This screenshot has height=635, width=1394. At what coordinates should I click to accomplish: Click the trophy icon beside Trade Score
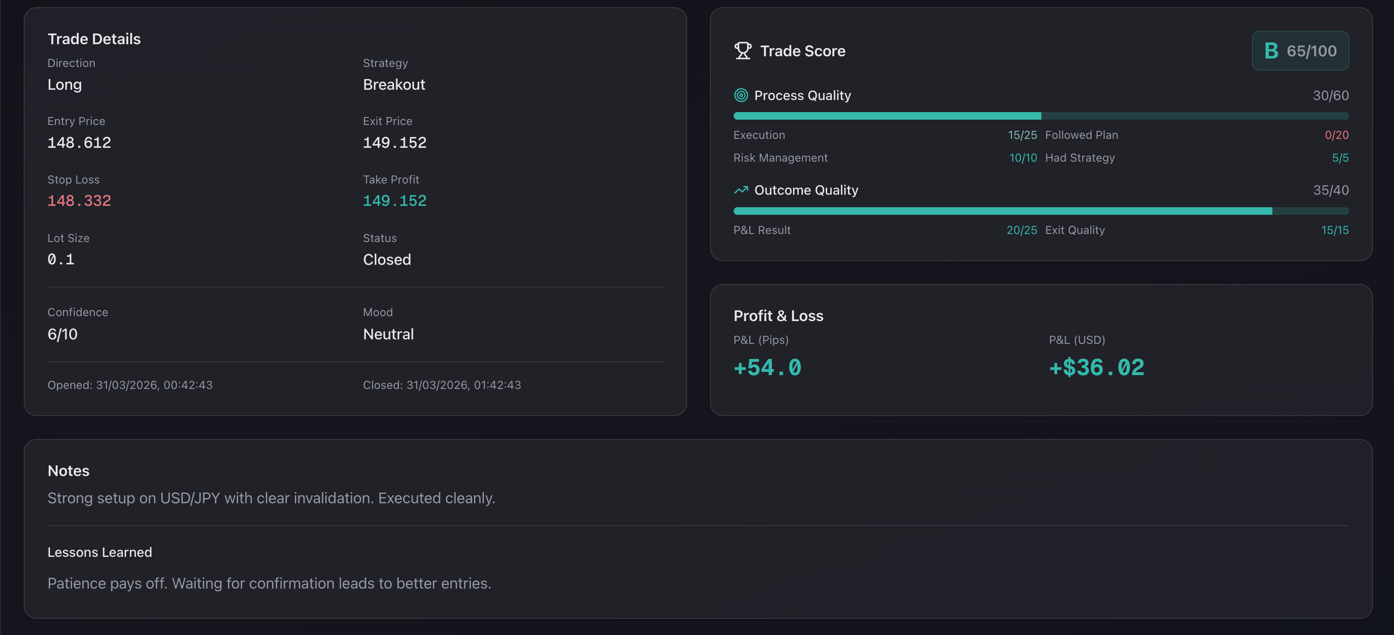(743, 50)
